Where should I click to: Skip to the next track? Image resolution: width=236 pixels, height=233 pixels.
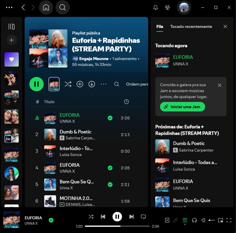(x=131, y=217)
